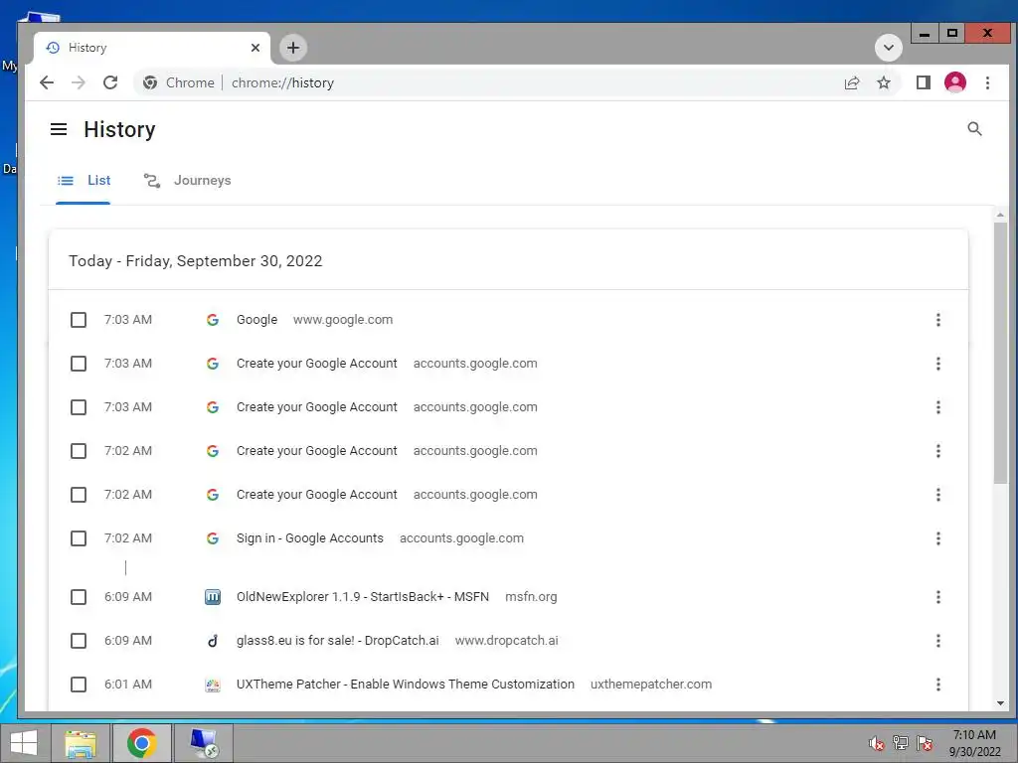Screen dimensions: 1018x763
Task: Go back with the browser back arrow
Action: point(46,82)
